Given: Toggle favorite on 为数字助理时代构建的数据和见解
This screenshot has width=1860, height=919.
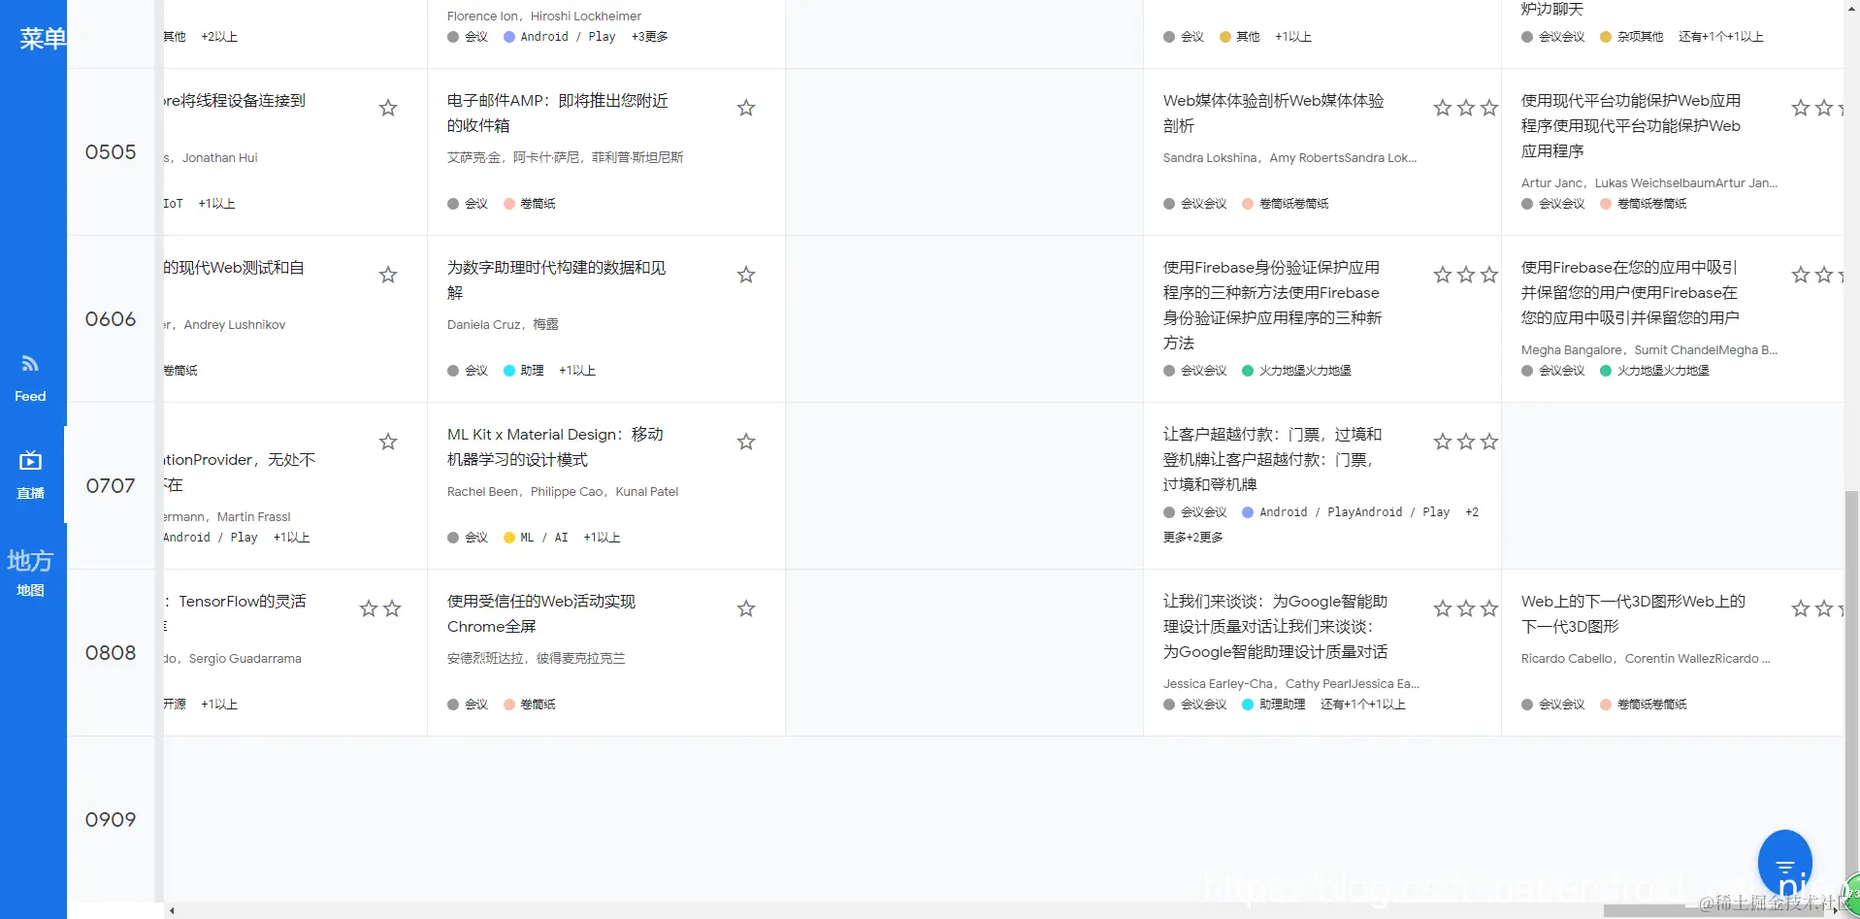Looking at the screenshot, I should click(x=746, y=275).
